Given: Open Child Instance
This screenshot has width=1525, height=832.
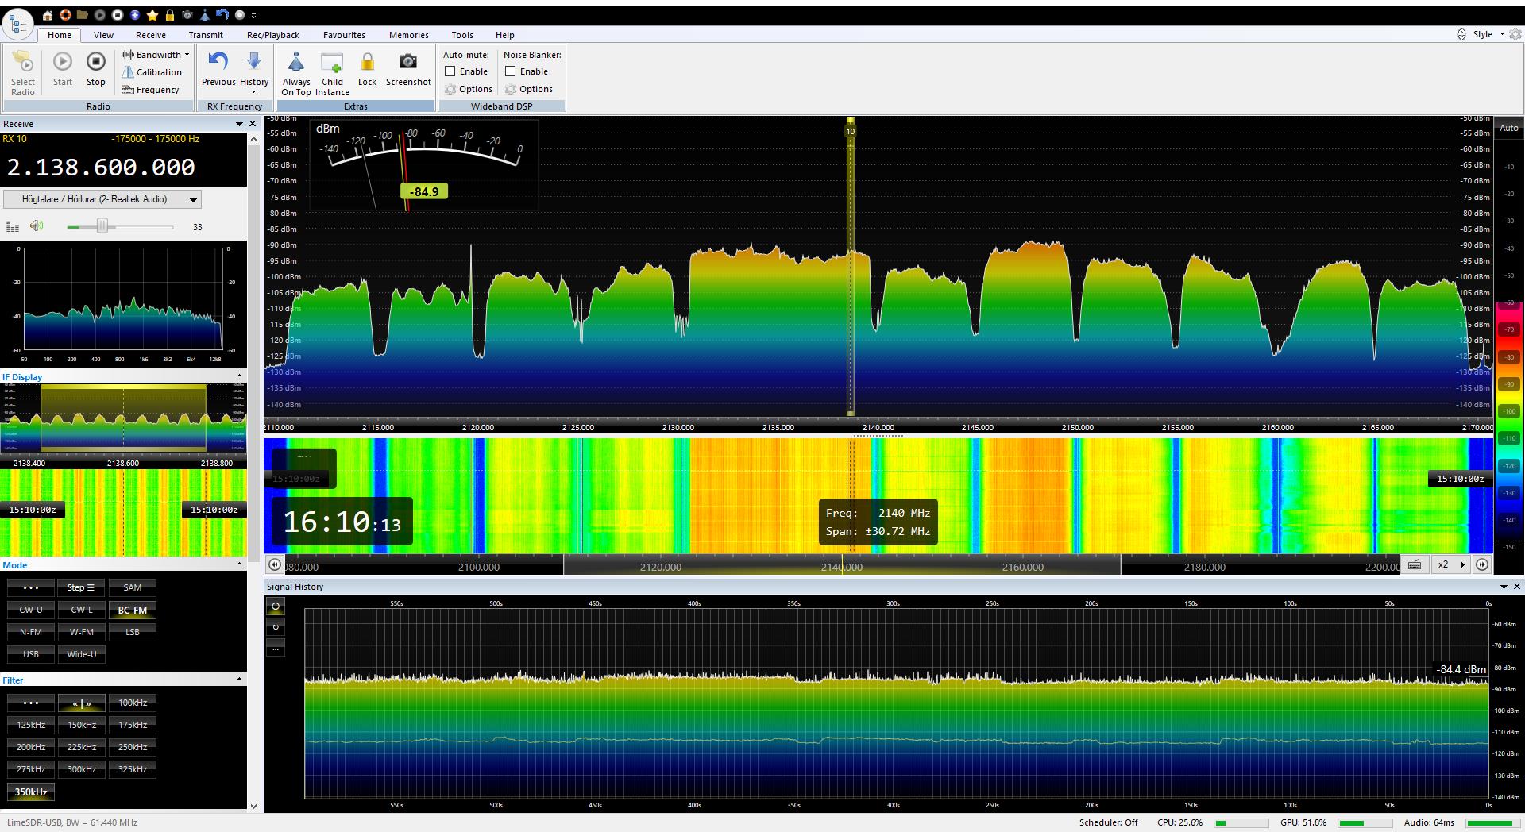Looking at the screenshot, I should point(332,64).
